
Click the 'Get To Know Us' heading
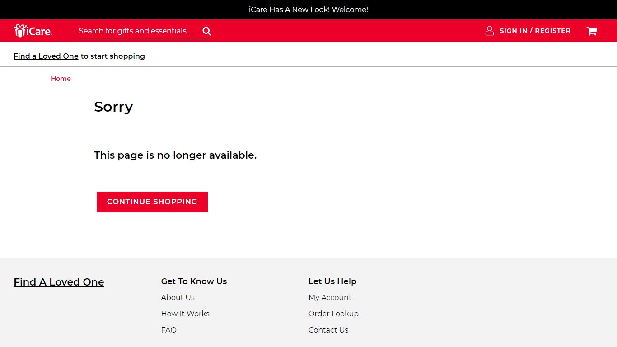[x=194, y=281]
